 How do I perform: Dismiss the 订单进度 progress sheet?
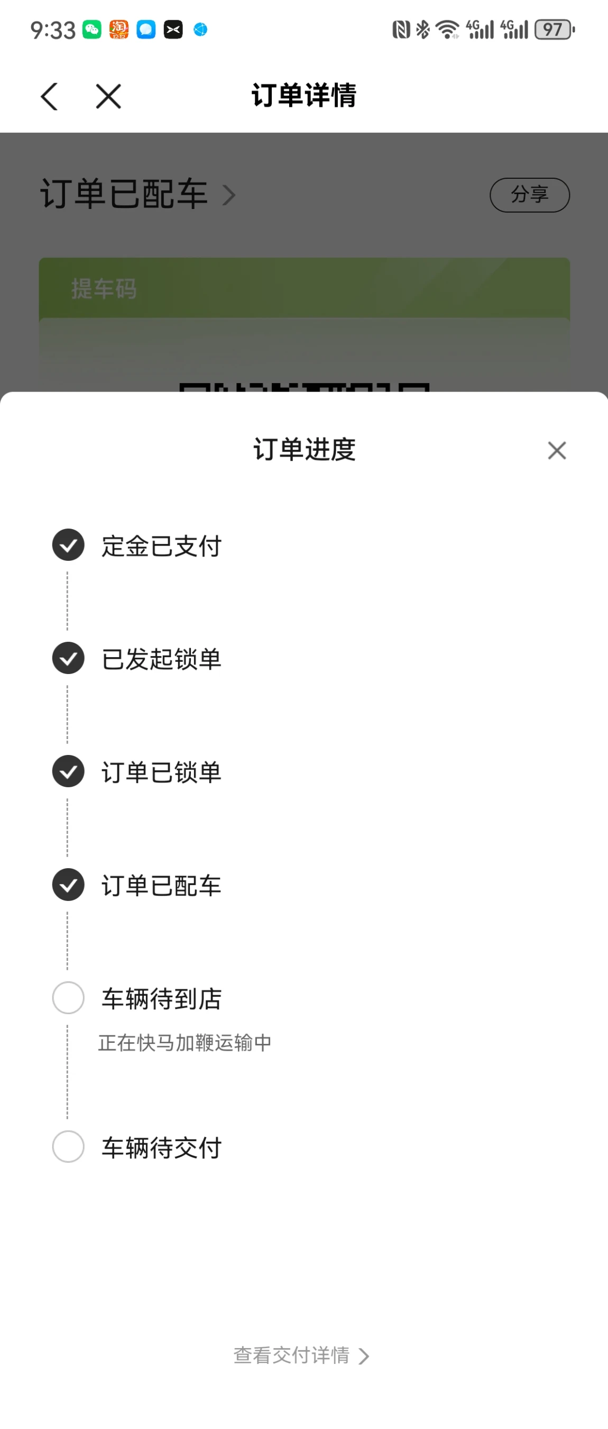point(557,450)
